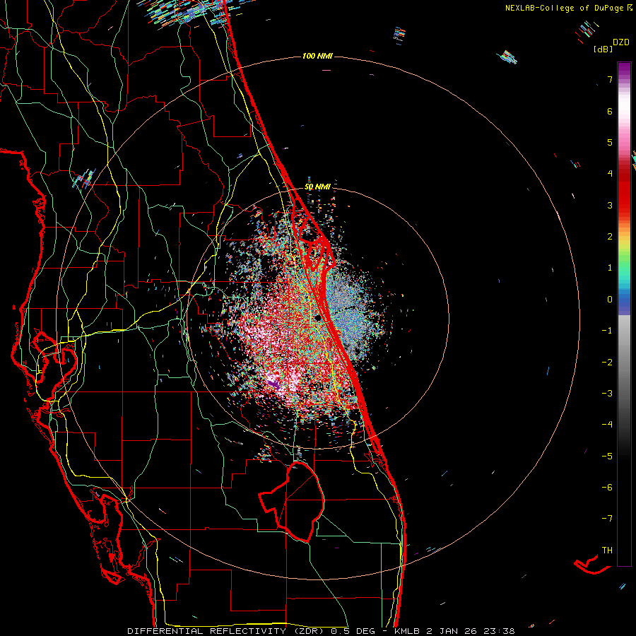Select the -3 value on the color scale
Viewport: 636px width, 636px height.
pyautogui.click(x=607, y=394)
